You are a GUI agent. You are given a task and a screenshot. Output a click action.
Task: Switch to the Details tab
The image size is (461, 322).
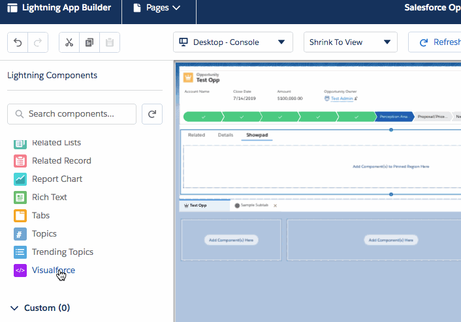point(225,135)
